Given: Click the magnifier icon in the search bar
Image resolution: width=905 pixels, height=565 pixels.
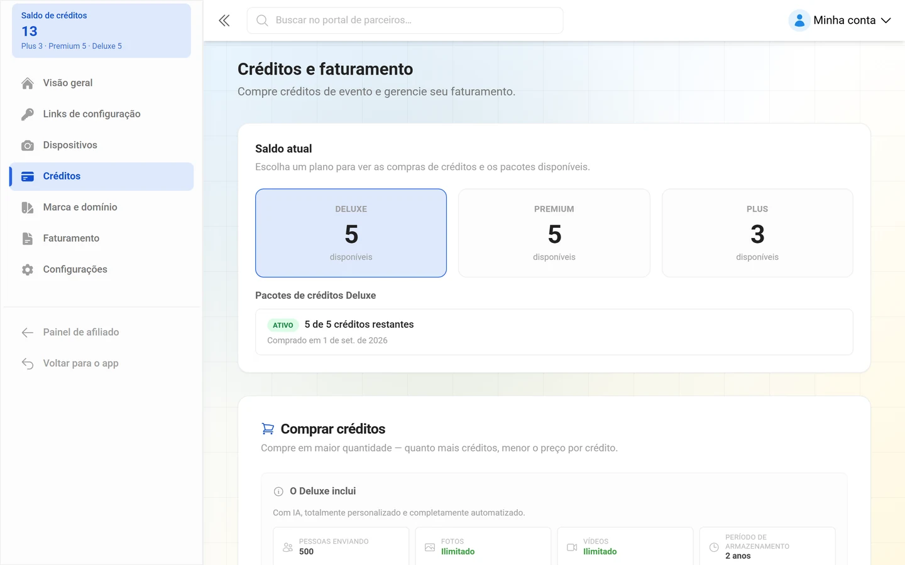Looking at the screenshot, I should pyautogui.click(x=262, y=21).
